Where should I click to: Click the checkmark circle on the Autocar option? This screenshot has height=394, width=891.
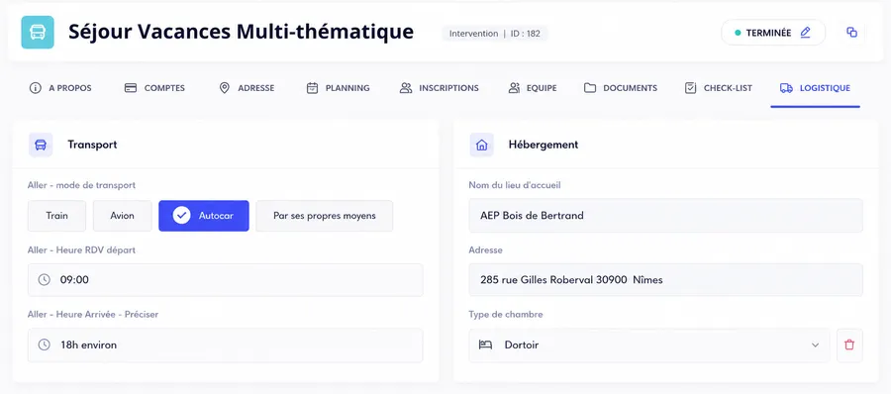[181, 216]
